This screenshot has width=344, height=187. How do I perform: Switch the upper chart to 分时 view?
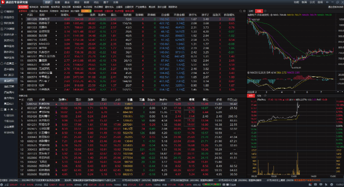pyautogui.click(x=251, y=11)
